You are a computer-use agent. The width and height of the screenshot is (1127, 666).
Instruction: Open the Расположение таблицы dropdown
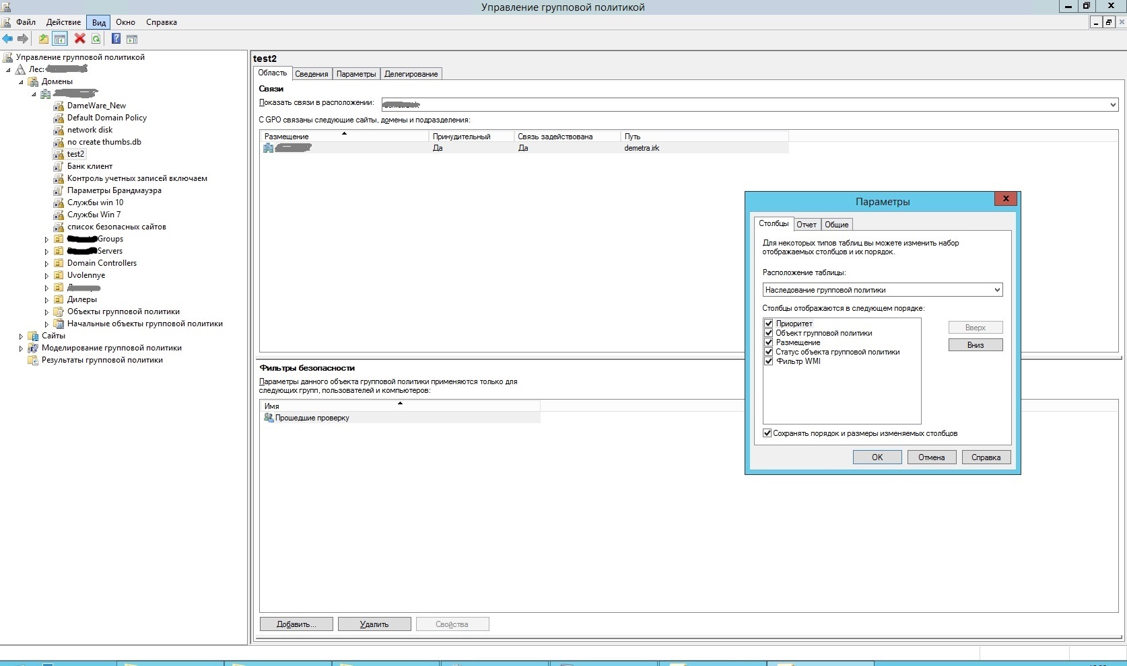pyautogui.click(x=882, y=290)
